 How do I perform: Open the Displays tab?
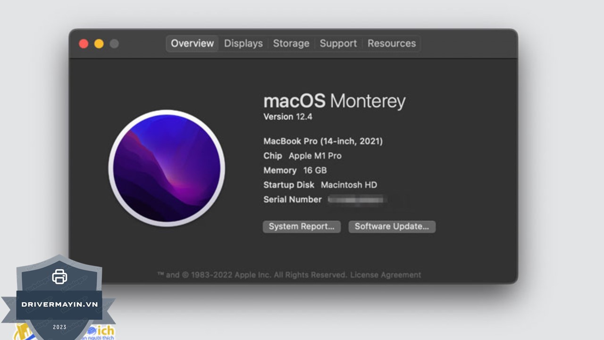[243, 43]
